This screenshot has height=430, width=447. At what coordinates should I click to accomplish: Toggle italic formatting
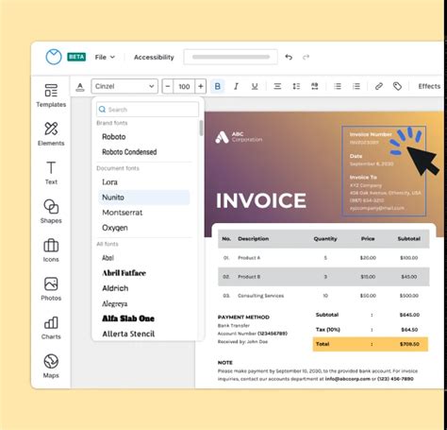(x=236, y=86)
